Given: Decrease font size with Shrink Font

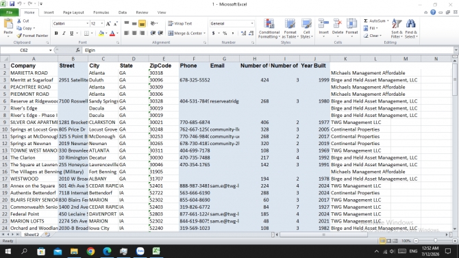Looking at the screenshot, I should [x=116, y=24].
